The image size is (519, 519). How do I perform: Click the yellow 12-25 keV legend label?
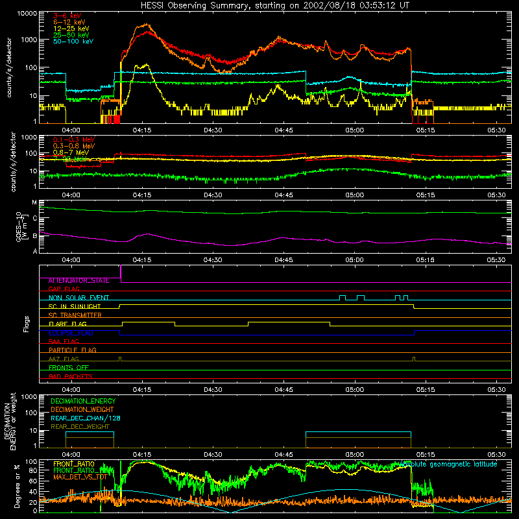(71, 29)
